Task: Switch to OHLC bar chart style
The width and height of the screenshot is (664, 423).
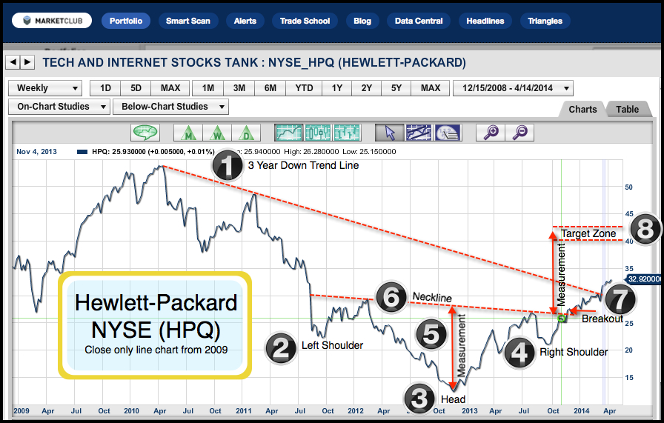Action: click(348, 133)
